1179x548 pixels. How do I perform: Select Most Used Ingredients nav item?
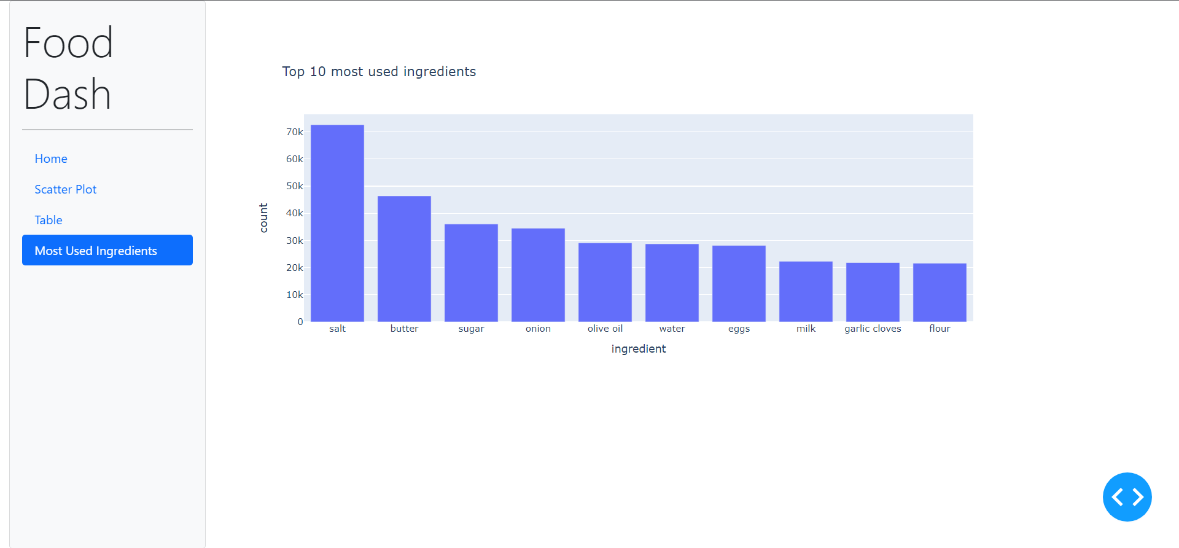[107, 250]
